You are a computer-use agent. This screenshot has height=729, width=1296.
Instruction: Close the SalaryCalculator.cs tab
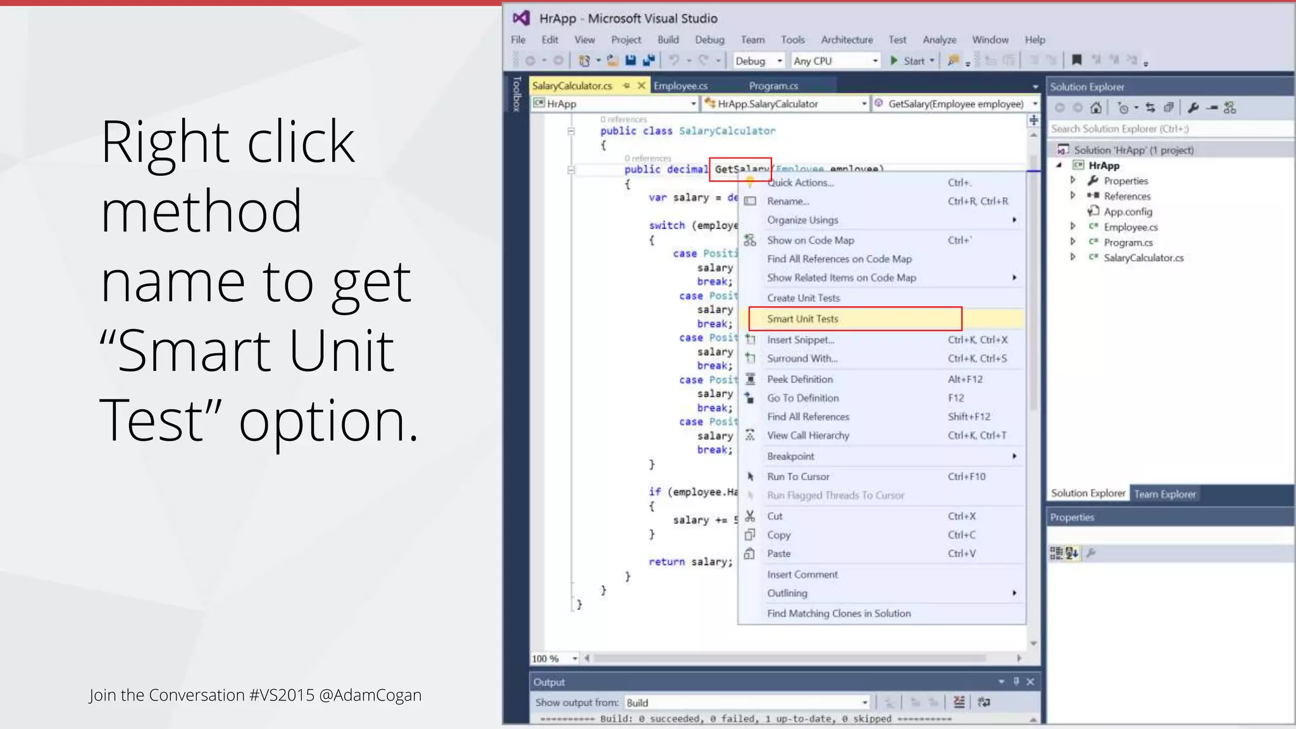[x=641, y=85]
